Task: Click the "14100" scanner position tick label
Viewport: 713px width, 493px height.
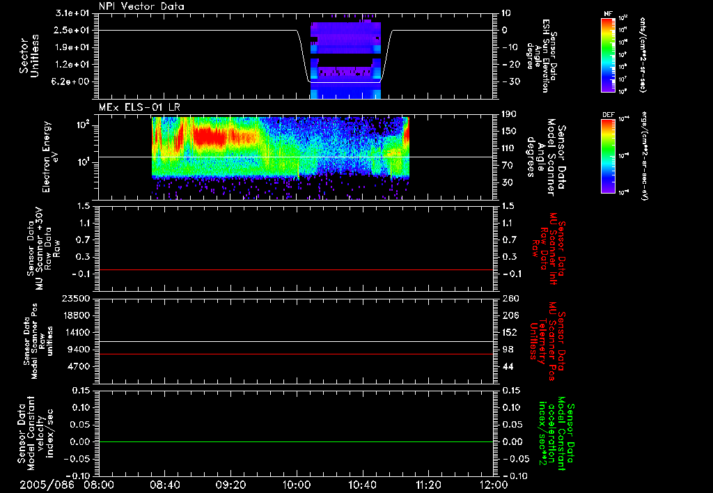Action: tap(77, 332)
